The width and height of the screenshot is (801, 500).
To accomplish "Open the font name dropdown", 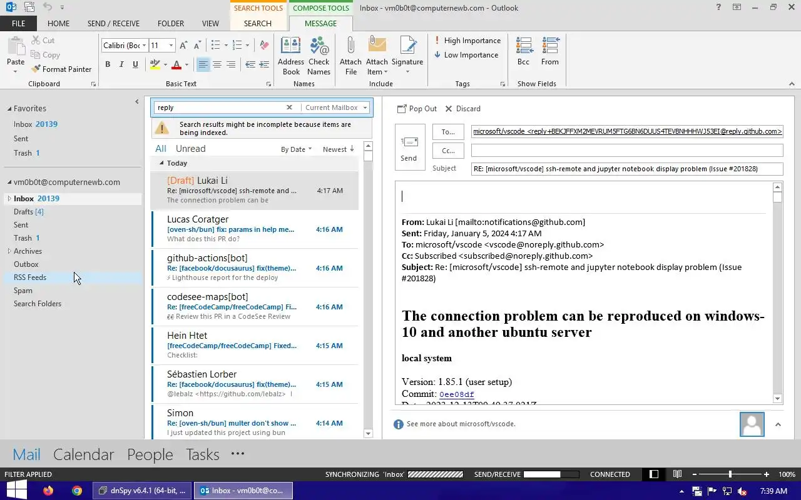I will click(x=144, y=45).
